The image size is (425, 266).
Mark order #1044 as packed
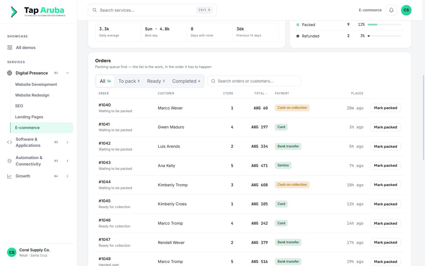click(385, 185)
